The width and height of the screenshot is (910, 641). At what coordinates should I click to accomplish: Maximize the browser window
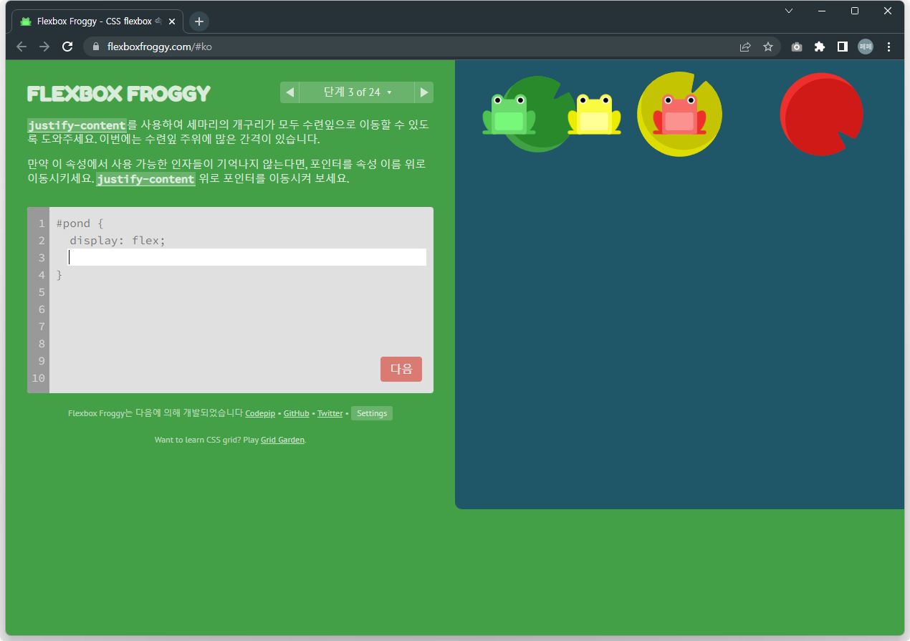tap(855, 11)
